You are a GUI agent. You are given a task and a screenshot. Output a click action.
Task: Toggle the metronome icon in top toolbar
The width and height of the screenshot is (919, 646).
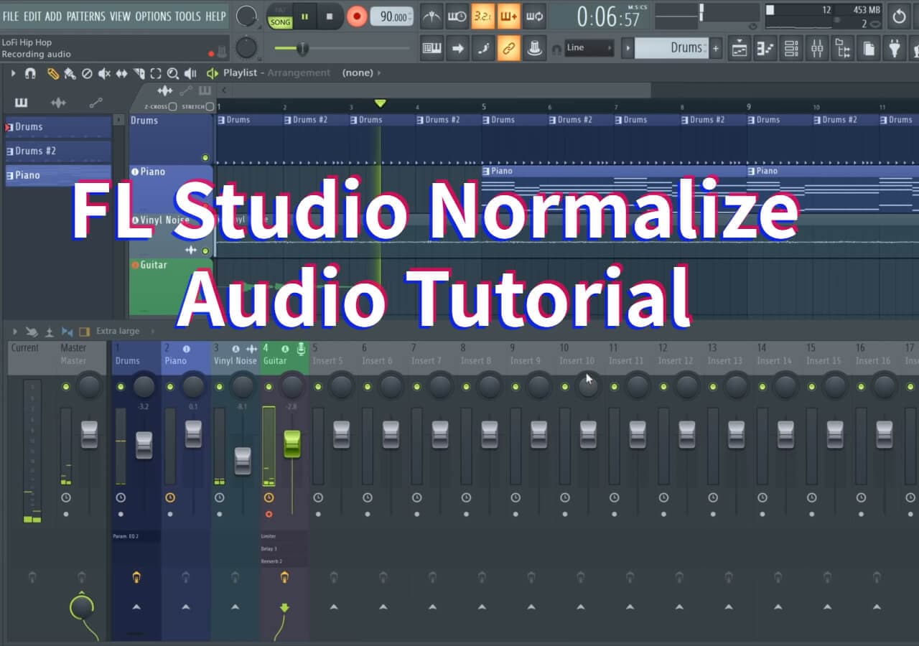tap(431, 16)
